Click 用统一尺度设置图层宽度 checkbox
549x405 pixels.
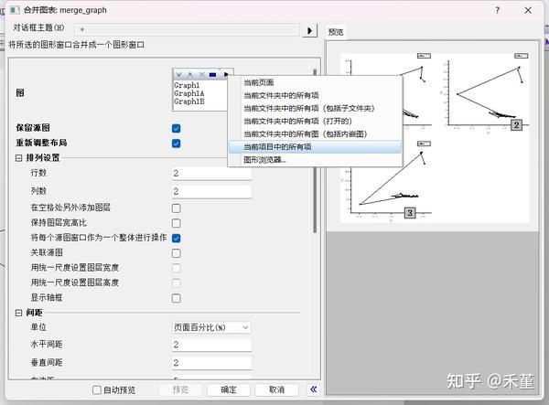[176, 268]
